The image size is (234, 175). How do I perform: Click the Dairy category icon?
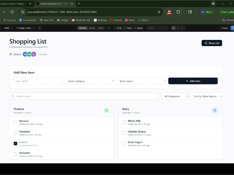pyautogui.click(x=215, y=110)
